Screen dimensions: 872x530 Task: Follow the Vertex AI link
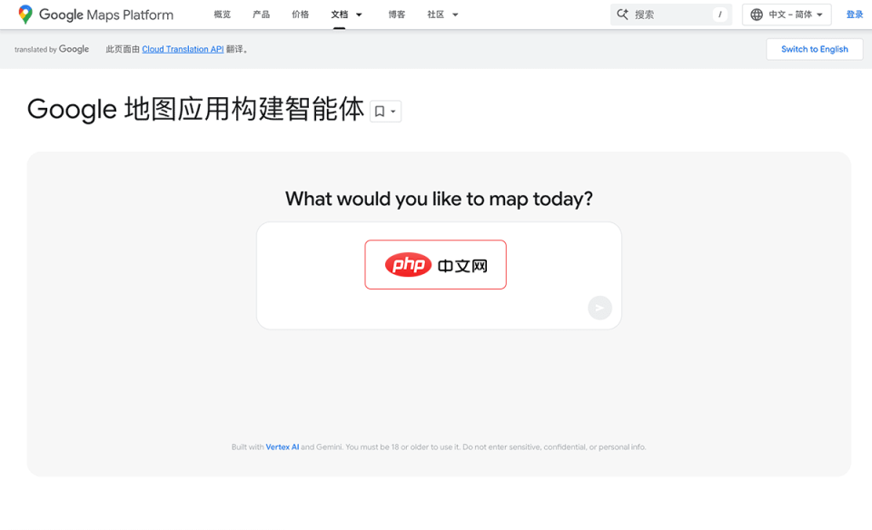tap(282, 447)
